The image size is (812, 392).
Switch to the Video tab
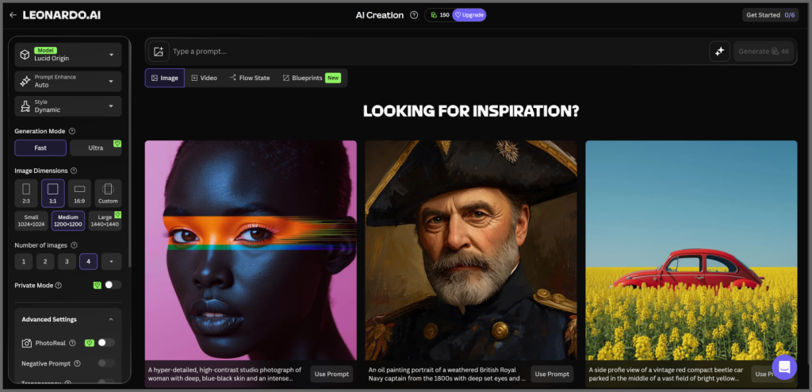click(x=204, y=78)
